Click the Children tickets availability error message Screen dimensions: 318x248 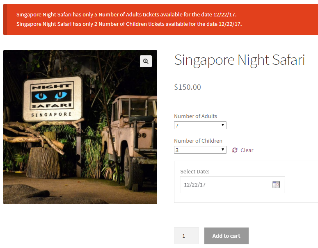(129, 24)
